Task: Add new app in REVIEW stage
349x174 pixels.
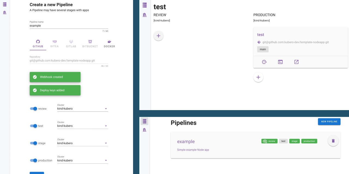Action: pos(158,36)
